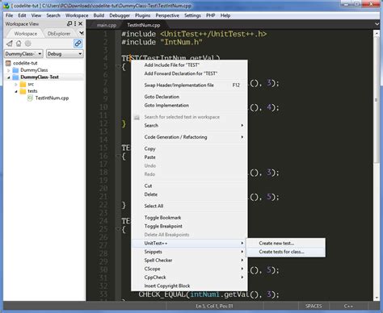
Task: Select the TestIntNum.cpp editor tab
Action: coord(144,25)
